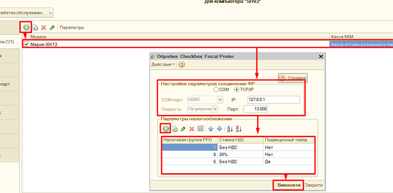393x193 pixels.
Task: Open sidebar tab ending in (1/1)
Action: 9,42
